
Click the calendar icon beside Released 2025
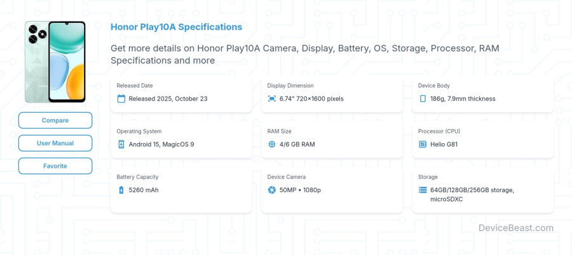pos(121,99)
